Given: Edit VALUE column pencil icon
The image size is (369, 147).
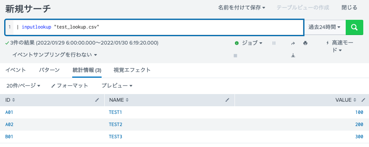Looking at the screenshot, I should pyautogui.click(x=364, y=100).
